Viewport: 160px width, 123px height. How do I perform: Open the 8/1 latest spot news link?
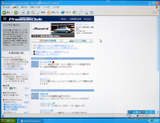point(58,48)
